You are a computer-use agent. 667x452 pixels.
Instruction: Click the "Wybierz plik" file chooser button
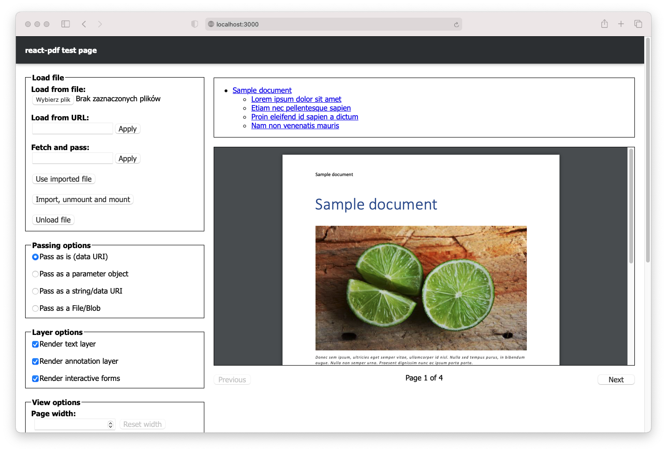tap(53, 99)
